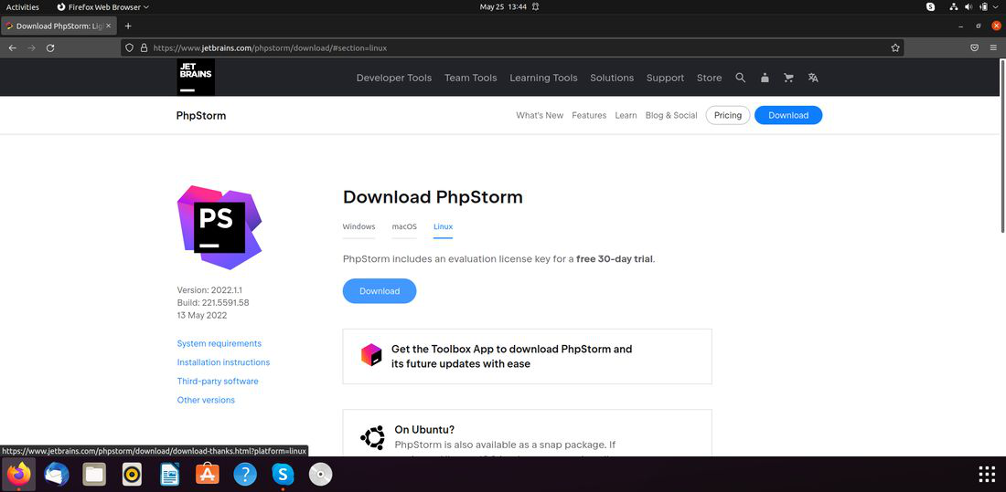Close the Download PhpStorm browser tab
This screenshot has width=1006, height=492.
tap(109, 26)
